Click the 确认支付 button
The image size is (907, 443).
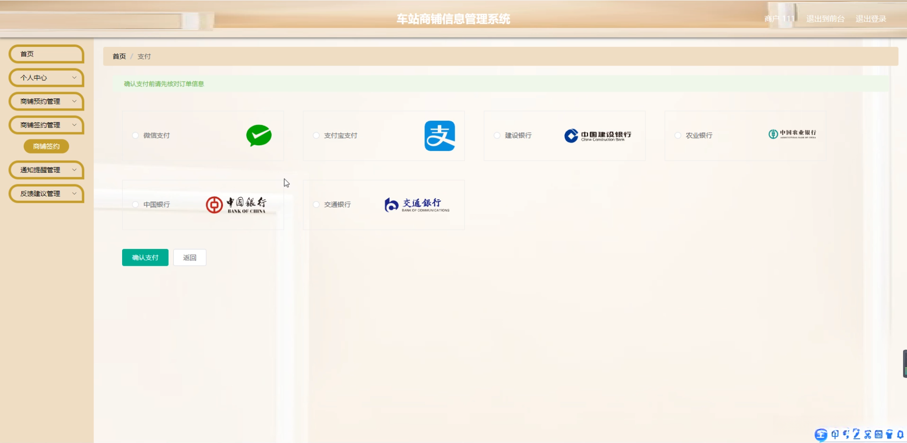click(145, 258)
